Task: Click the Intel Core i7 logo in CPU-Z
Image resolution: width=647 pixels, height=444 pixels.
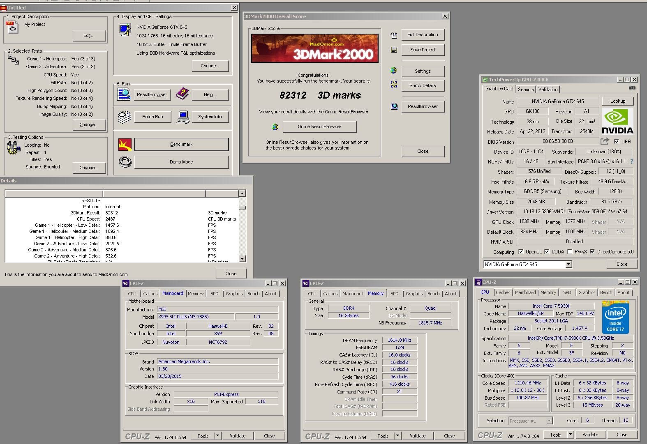Action: click(x=615, y=317)
